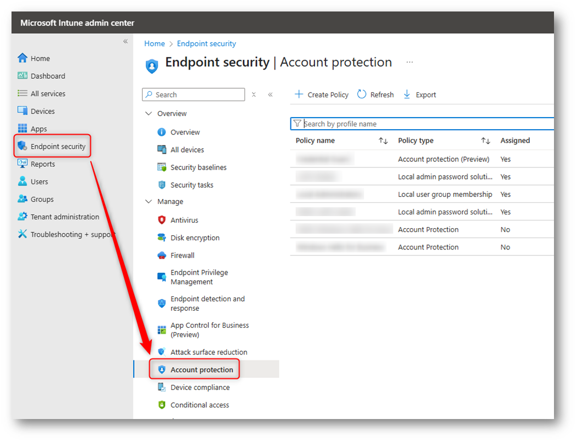Collapse the Overview section chevron
This screenshot has width=577, height=442.
(148, 114)
